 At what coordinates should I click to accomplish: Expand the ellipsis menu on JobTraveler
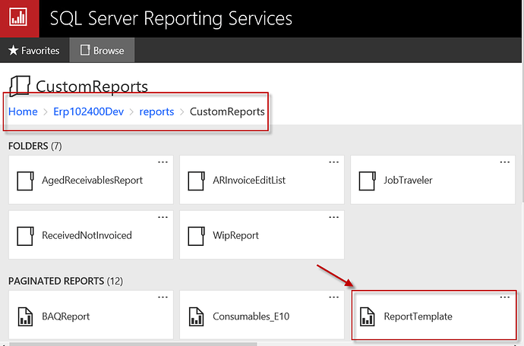pos(505,162)
